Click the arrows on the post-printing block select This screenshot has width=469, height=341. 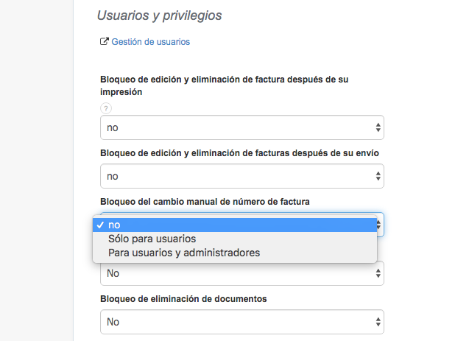378,127
